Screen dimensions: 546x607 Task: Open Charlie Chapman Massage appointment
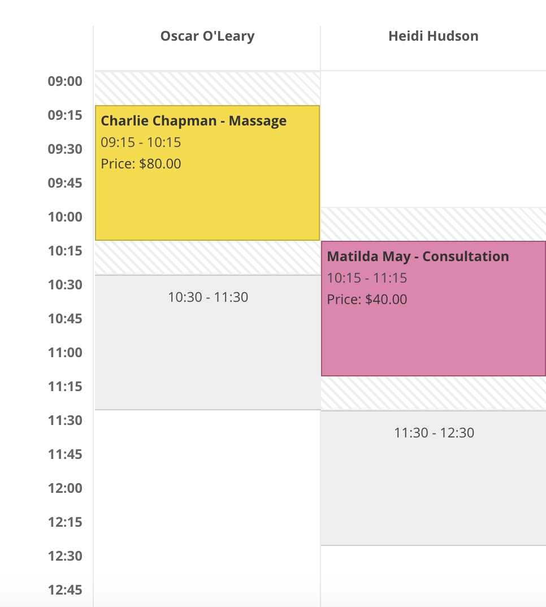pos(207,172)
